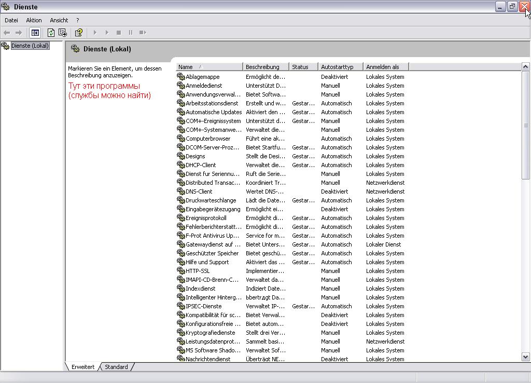
Task: Click the icon beside DNS-Client
Action: [181, 191]
